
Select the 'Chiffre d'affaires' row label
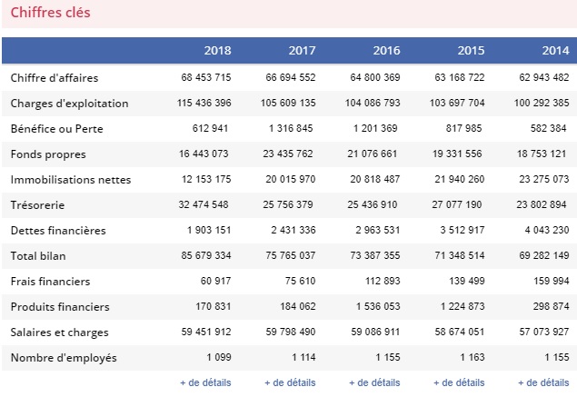coord(54,78)
